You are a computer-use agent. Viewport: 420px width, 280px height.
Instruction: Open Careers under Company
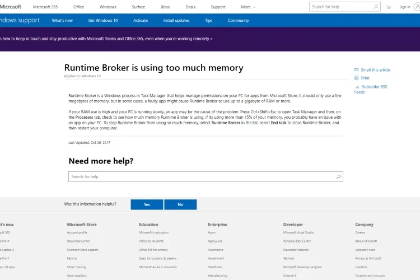coord(360,232)
